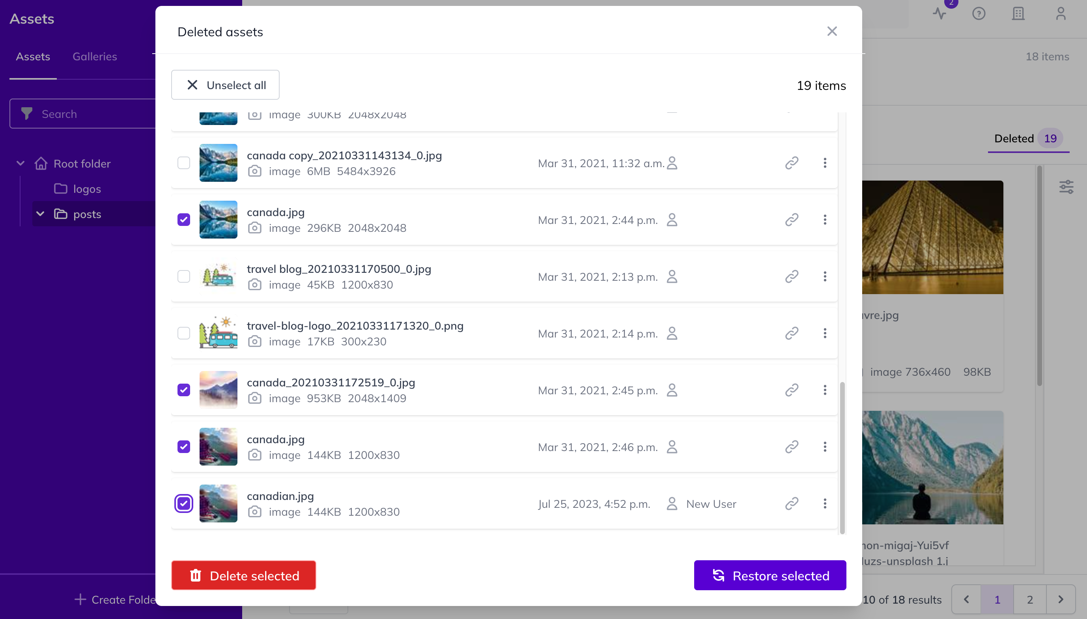Screen dimensions: 1087x619
Task: Open more options for travel-blog-logo_20210331171320_0.png
Action: tap(825, 333)
